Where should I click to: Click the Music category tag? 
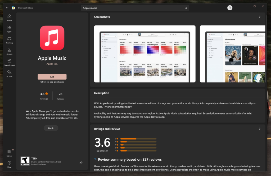pos(51,128)
